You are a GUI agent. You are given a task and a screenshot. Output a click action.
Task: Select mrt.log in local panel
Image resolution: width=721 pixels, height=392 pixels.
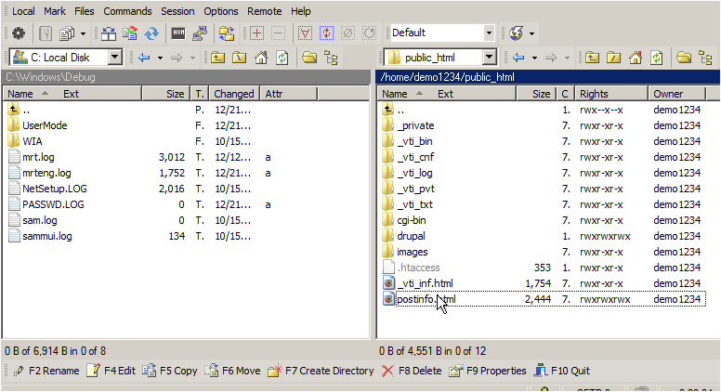click(38, 157)
